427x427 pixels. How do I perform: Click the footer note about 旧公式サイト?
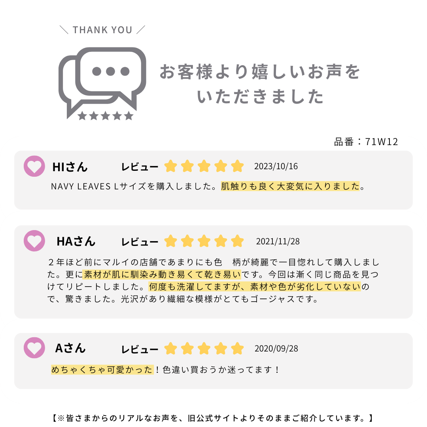pyautogui.click(x=213, y=418)
